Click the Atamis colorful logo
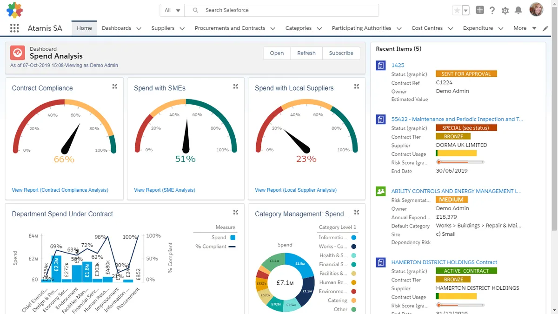Image resolution: width=558 pixels, height=314 pixels. click(15, 10)
